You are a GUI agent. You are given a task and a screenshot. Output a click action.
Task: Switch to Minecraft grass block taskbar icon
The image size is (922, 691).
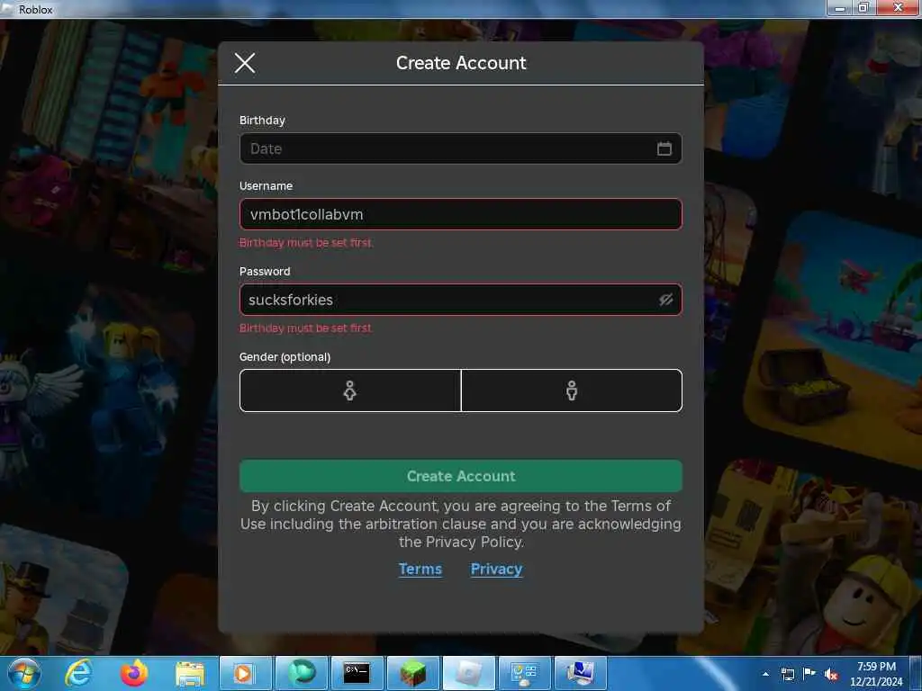412,673
